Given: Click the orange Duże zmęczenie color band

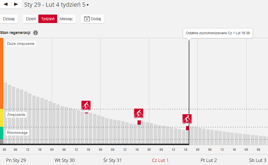Looking at the screenshot, I should click(2, 74).
